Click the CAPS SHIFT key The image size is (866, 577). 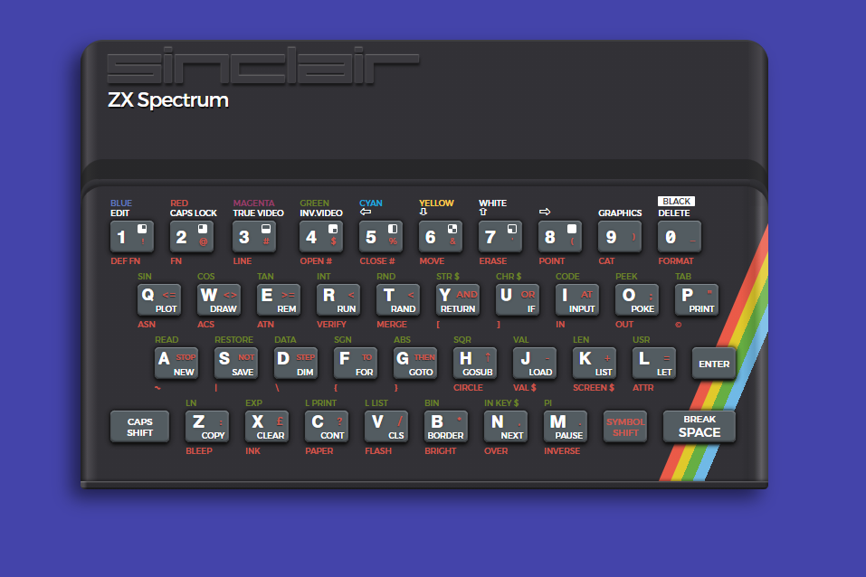(x=139, y=427)
